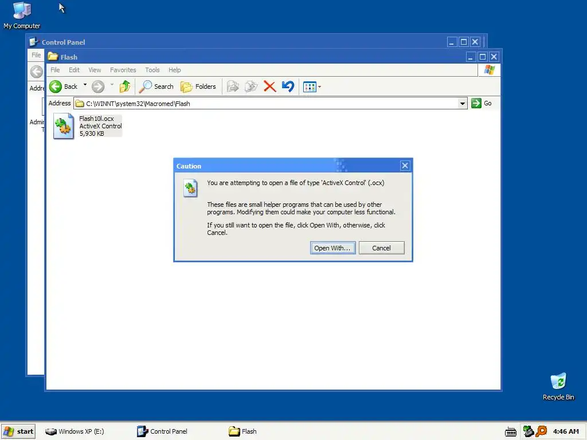This screenshot has width=587, height=440.
Task: Maximize the Flash window
Action: (483, 57)
